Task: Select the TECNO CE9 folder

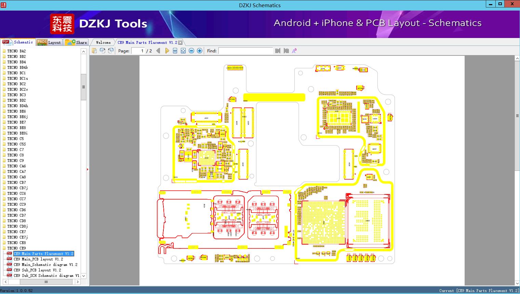Action: click(x=16, y=248)
